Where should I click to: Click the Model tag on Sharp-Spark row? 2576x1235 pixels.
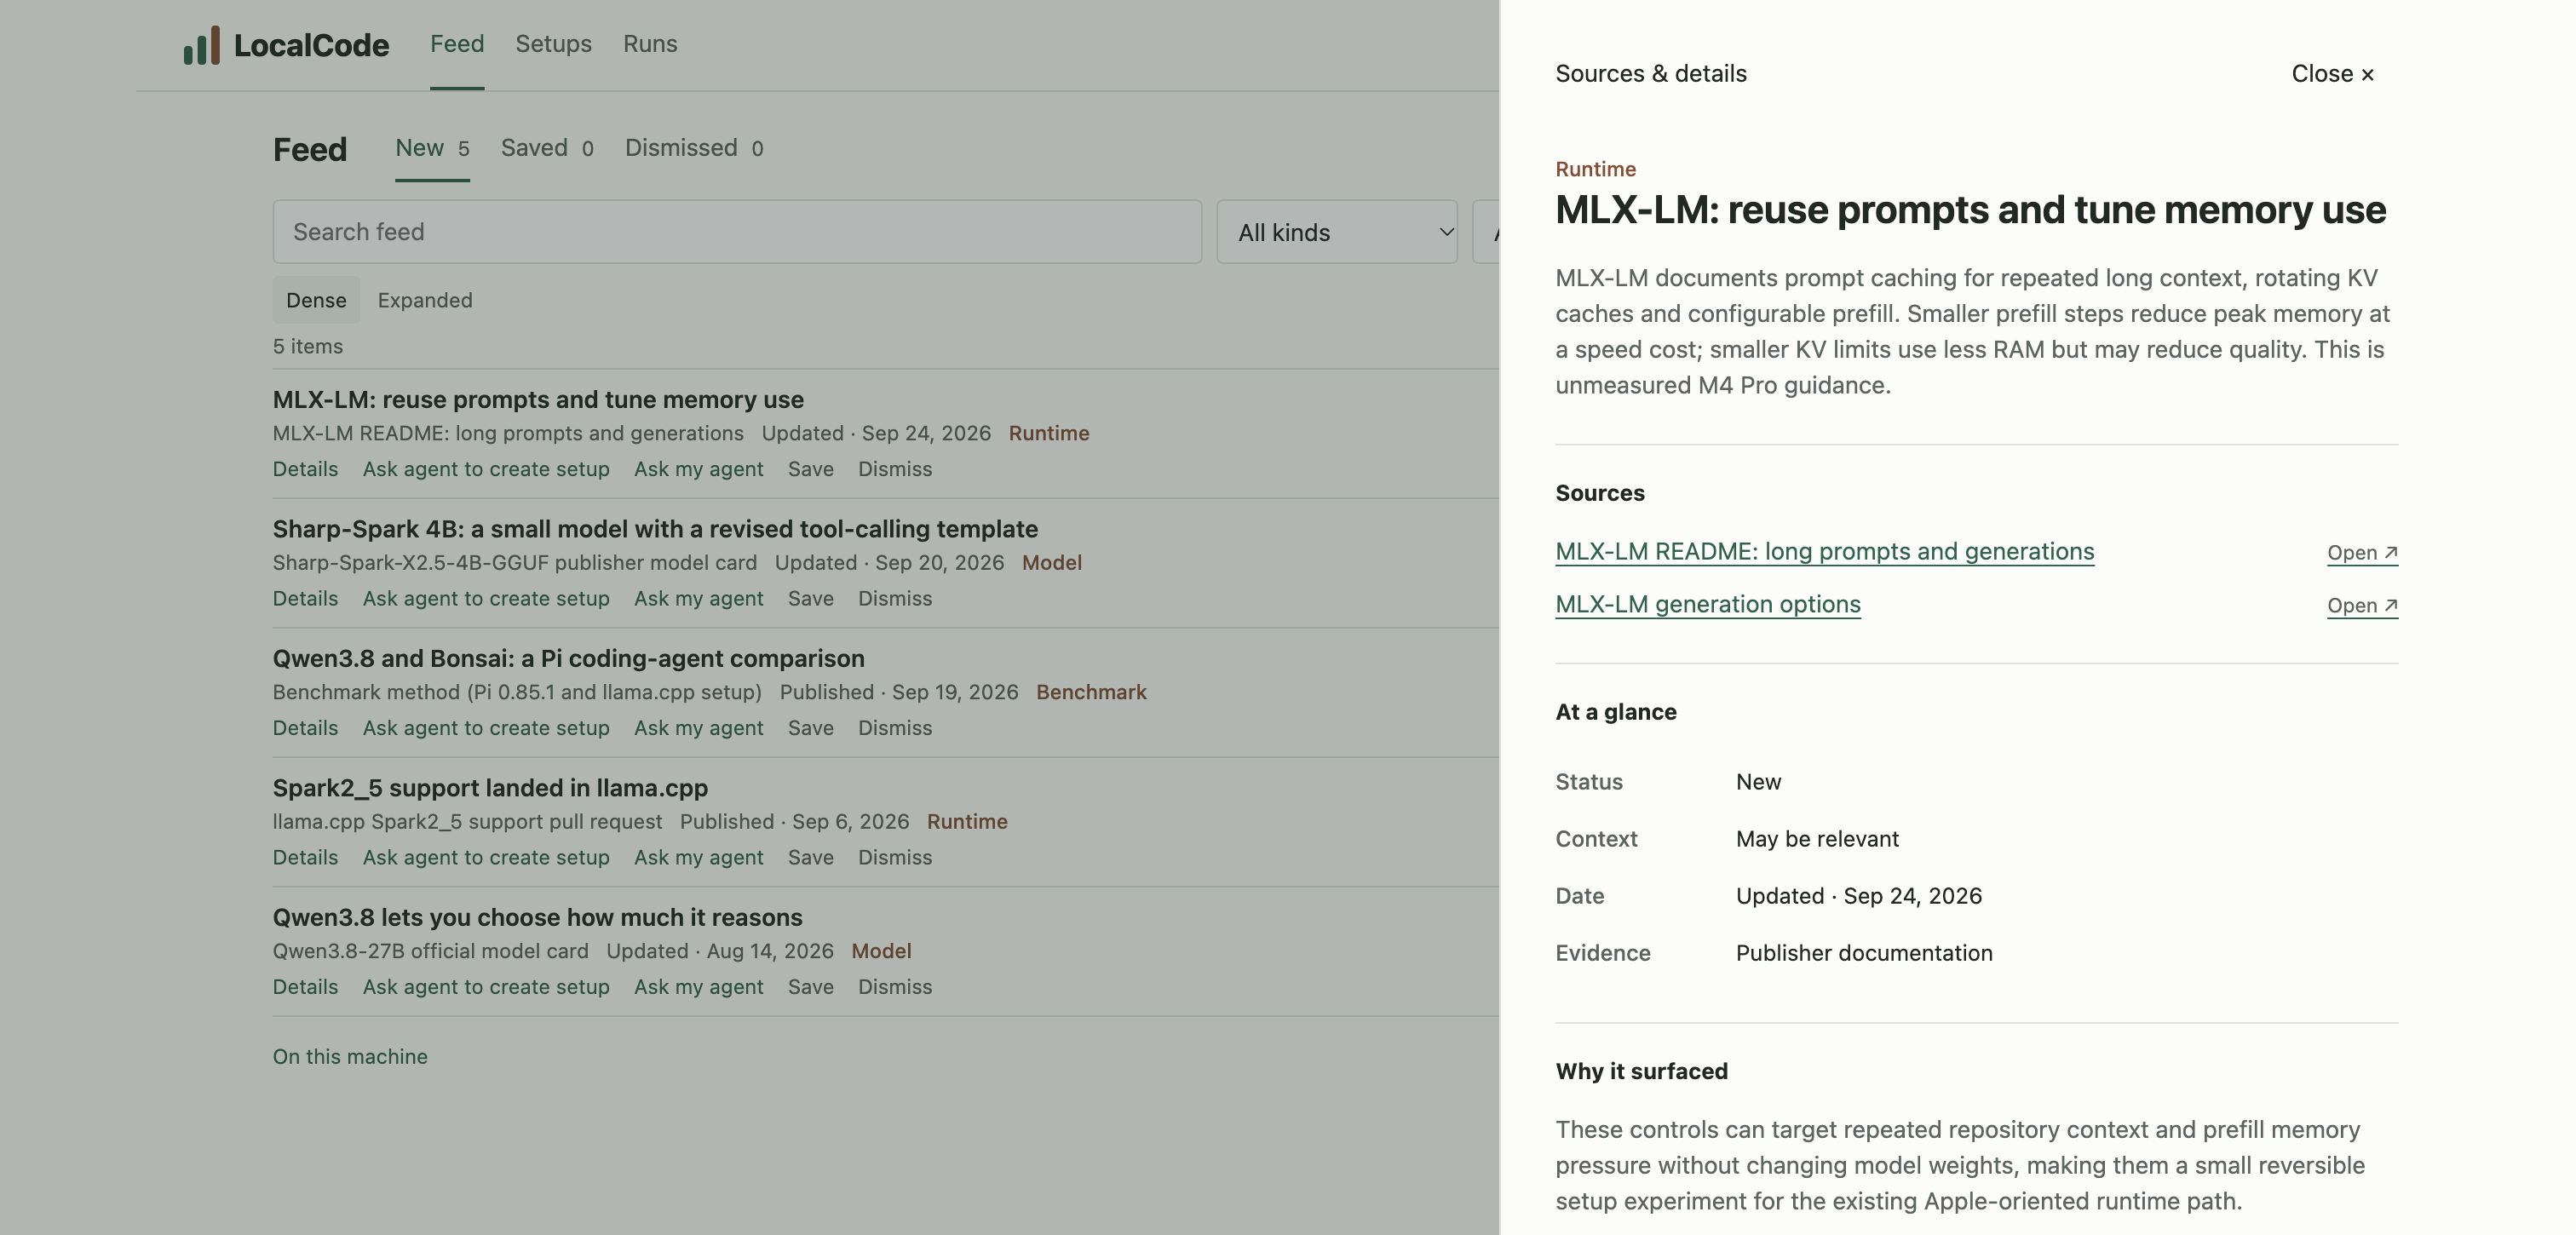click(x=1051, y=562)
